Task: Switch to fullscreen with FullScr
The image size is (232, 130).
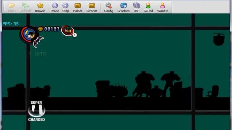Action: pos(78,8)
